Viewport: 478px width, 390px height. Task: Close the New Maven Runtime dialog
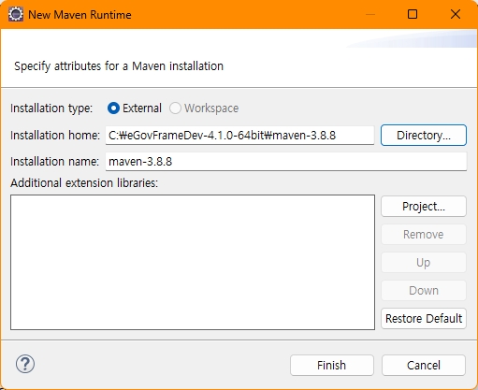[456, 14]
